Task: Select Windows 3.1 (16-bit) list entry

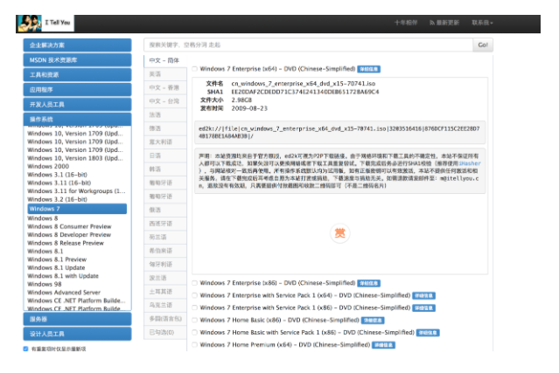Action: (57, 175)
